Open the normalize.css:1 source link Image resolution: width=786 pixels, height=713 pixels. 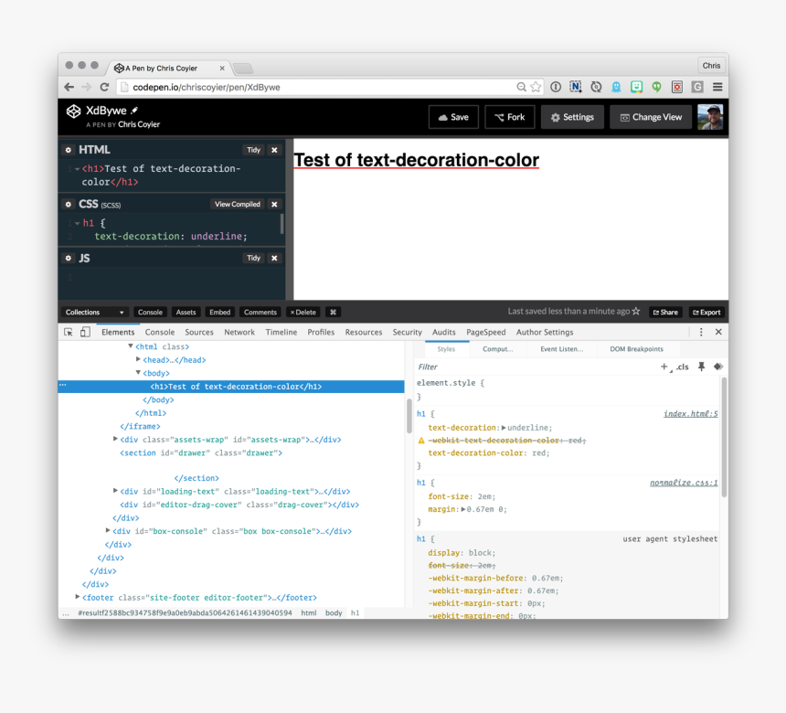click(684, 483)
